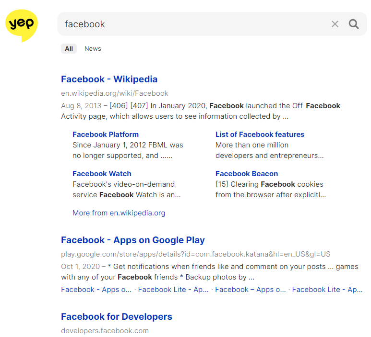Click the magnifying glass search icon
Image resolution: width=371 pixels, height=337 pixels.
coord(354,24)
